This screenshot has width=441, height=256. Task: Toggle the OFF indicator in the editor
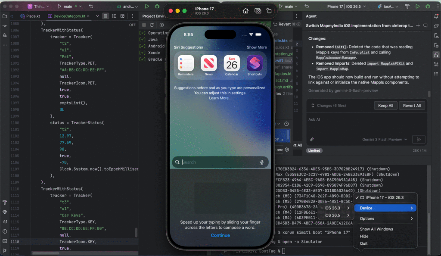[132, 25]
